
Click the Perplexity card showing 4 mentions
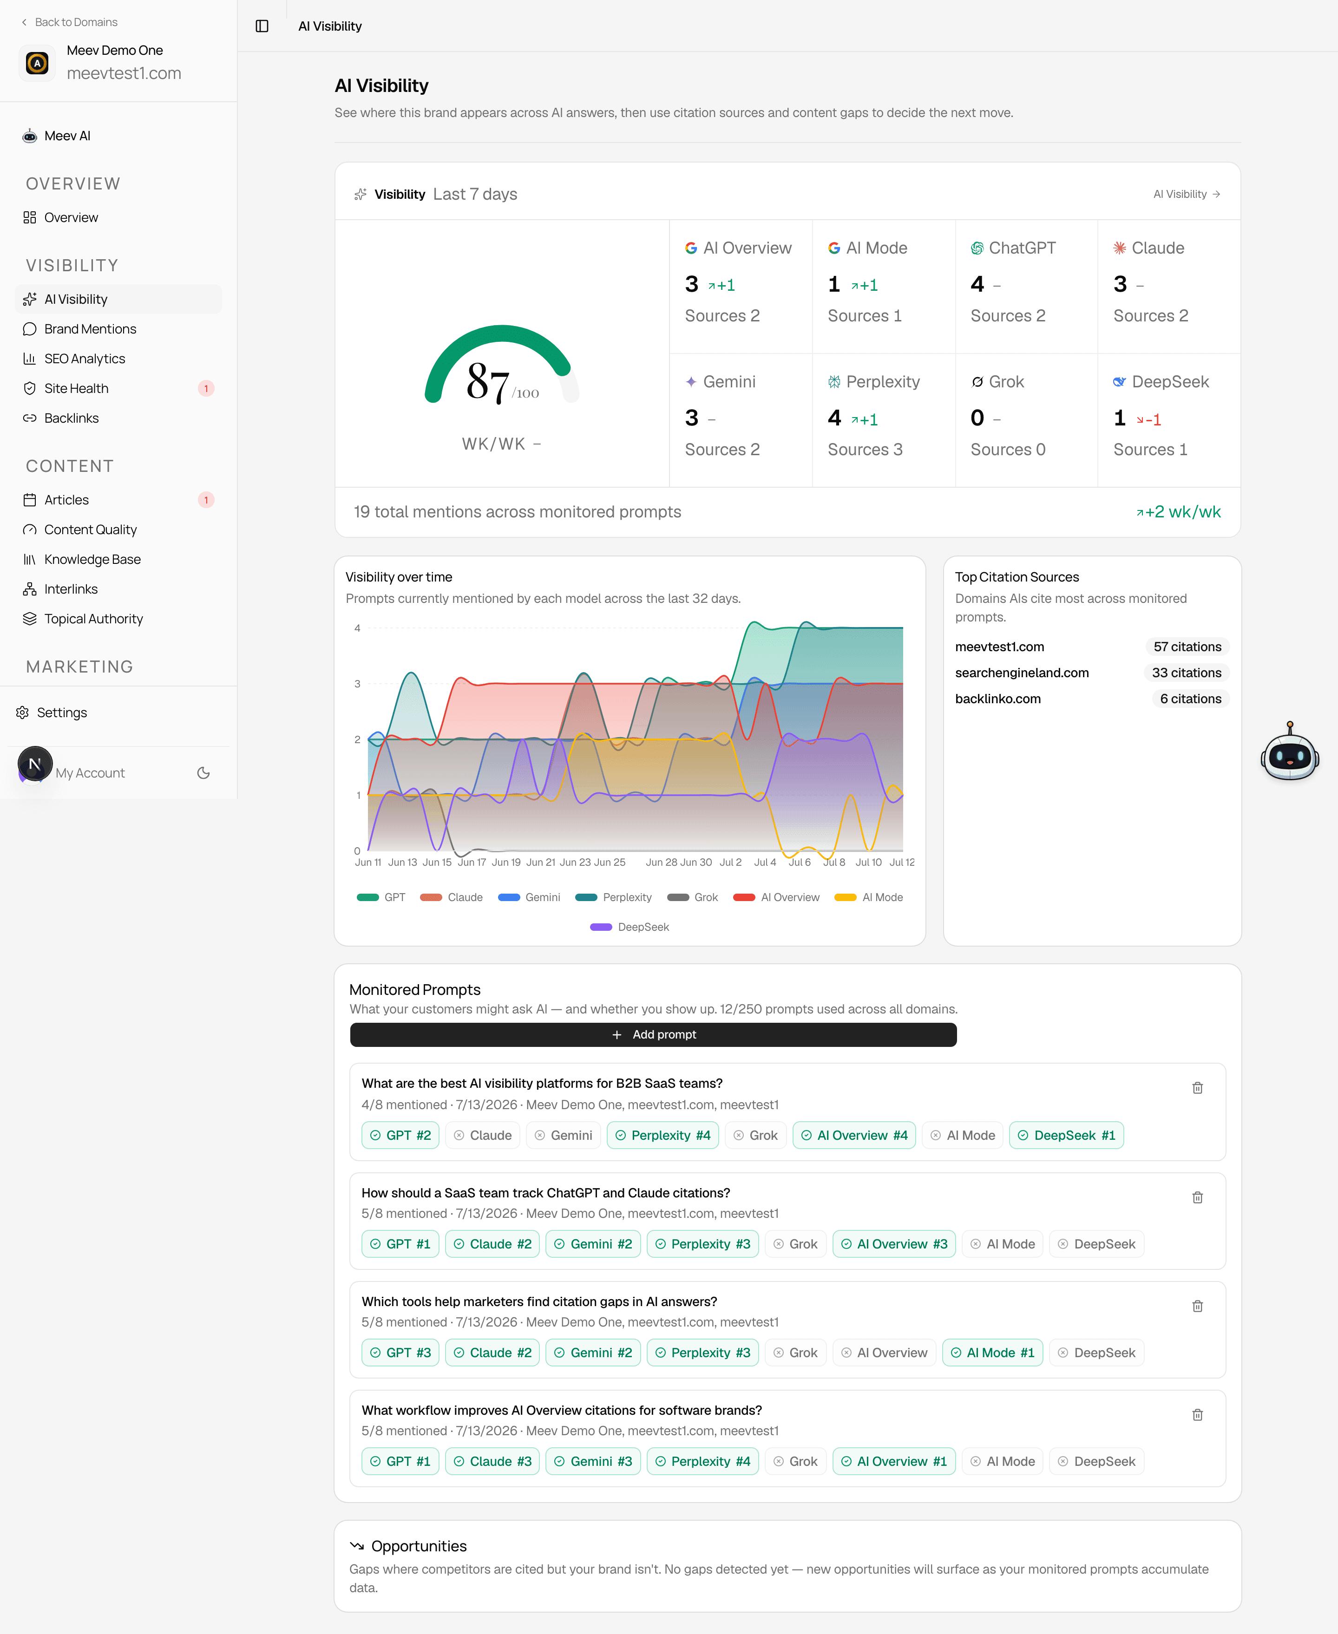point(883,420)
